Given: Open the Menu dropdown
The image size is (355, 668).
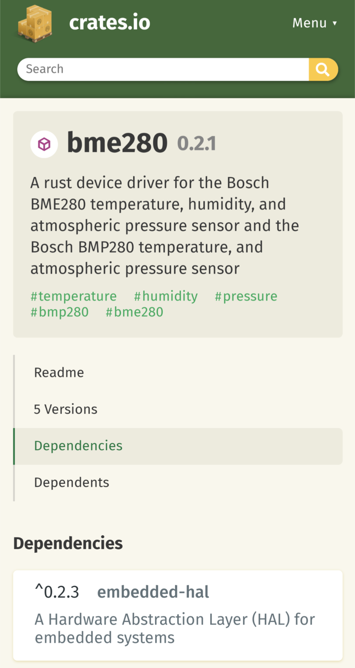Looking at the screenshot, I should click(x=315, y=23).
